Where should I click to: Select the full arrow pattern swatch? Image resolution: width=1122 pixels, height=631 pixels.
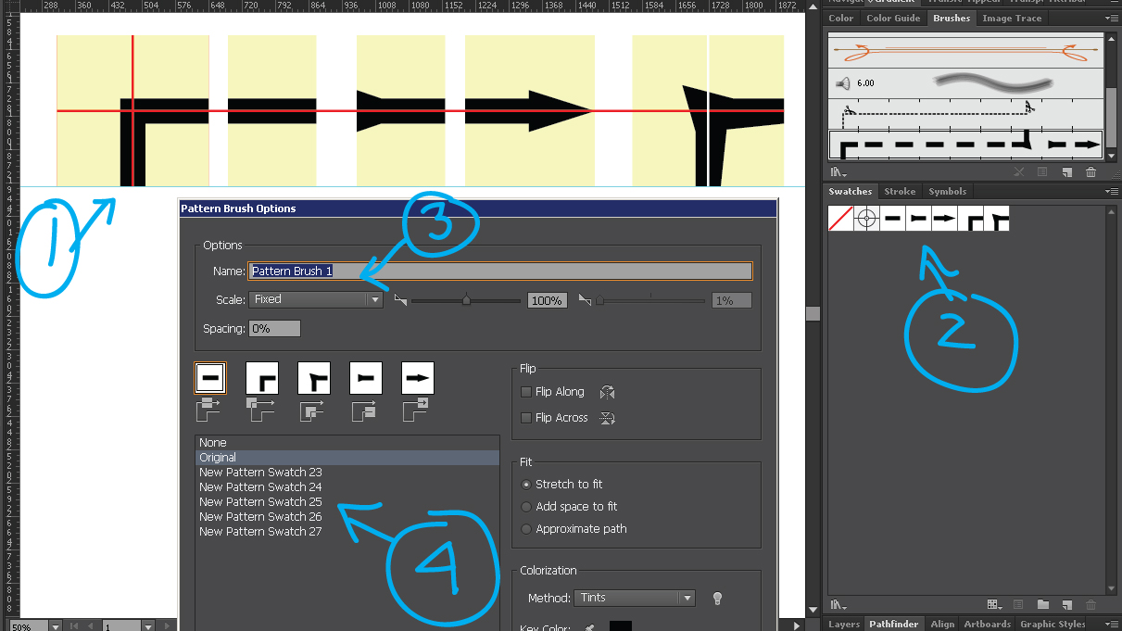tap(944, 219)
